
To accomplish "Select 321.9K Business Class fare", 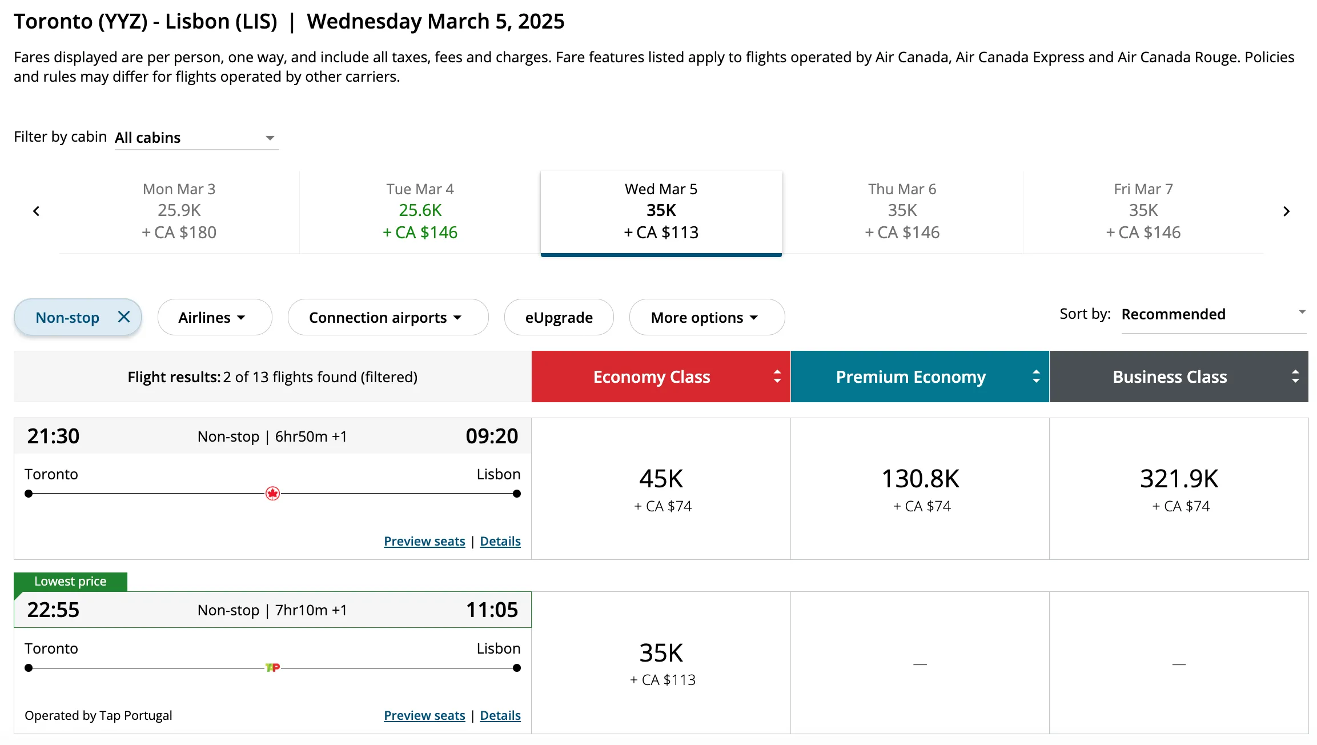I will tap(1179, 489).
